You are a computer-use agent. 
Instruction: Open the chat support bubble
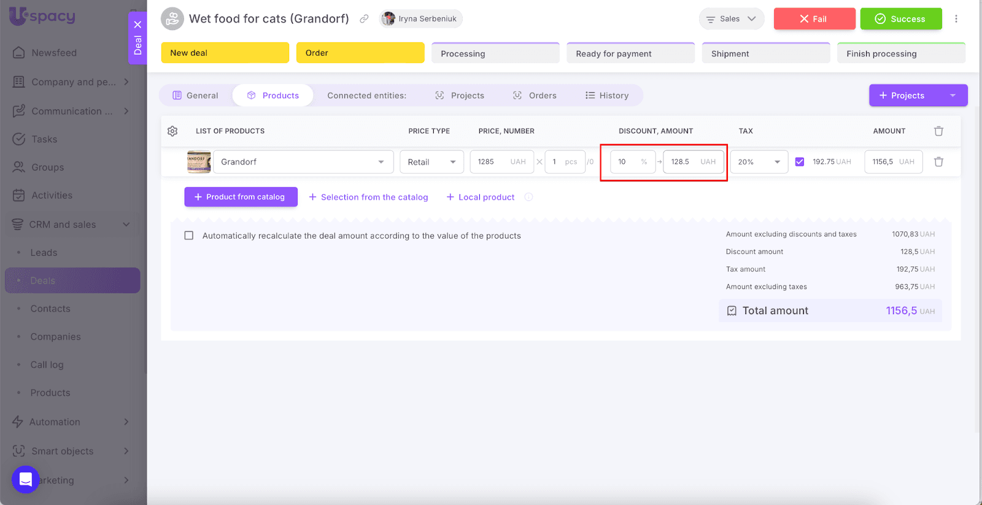(26, 479)
